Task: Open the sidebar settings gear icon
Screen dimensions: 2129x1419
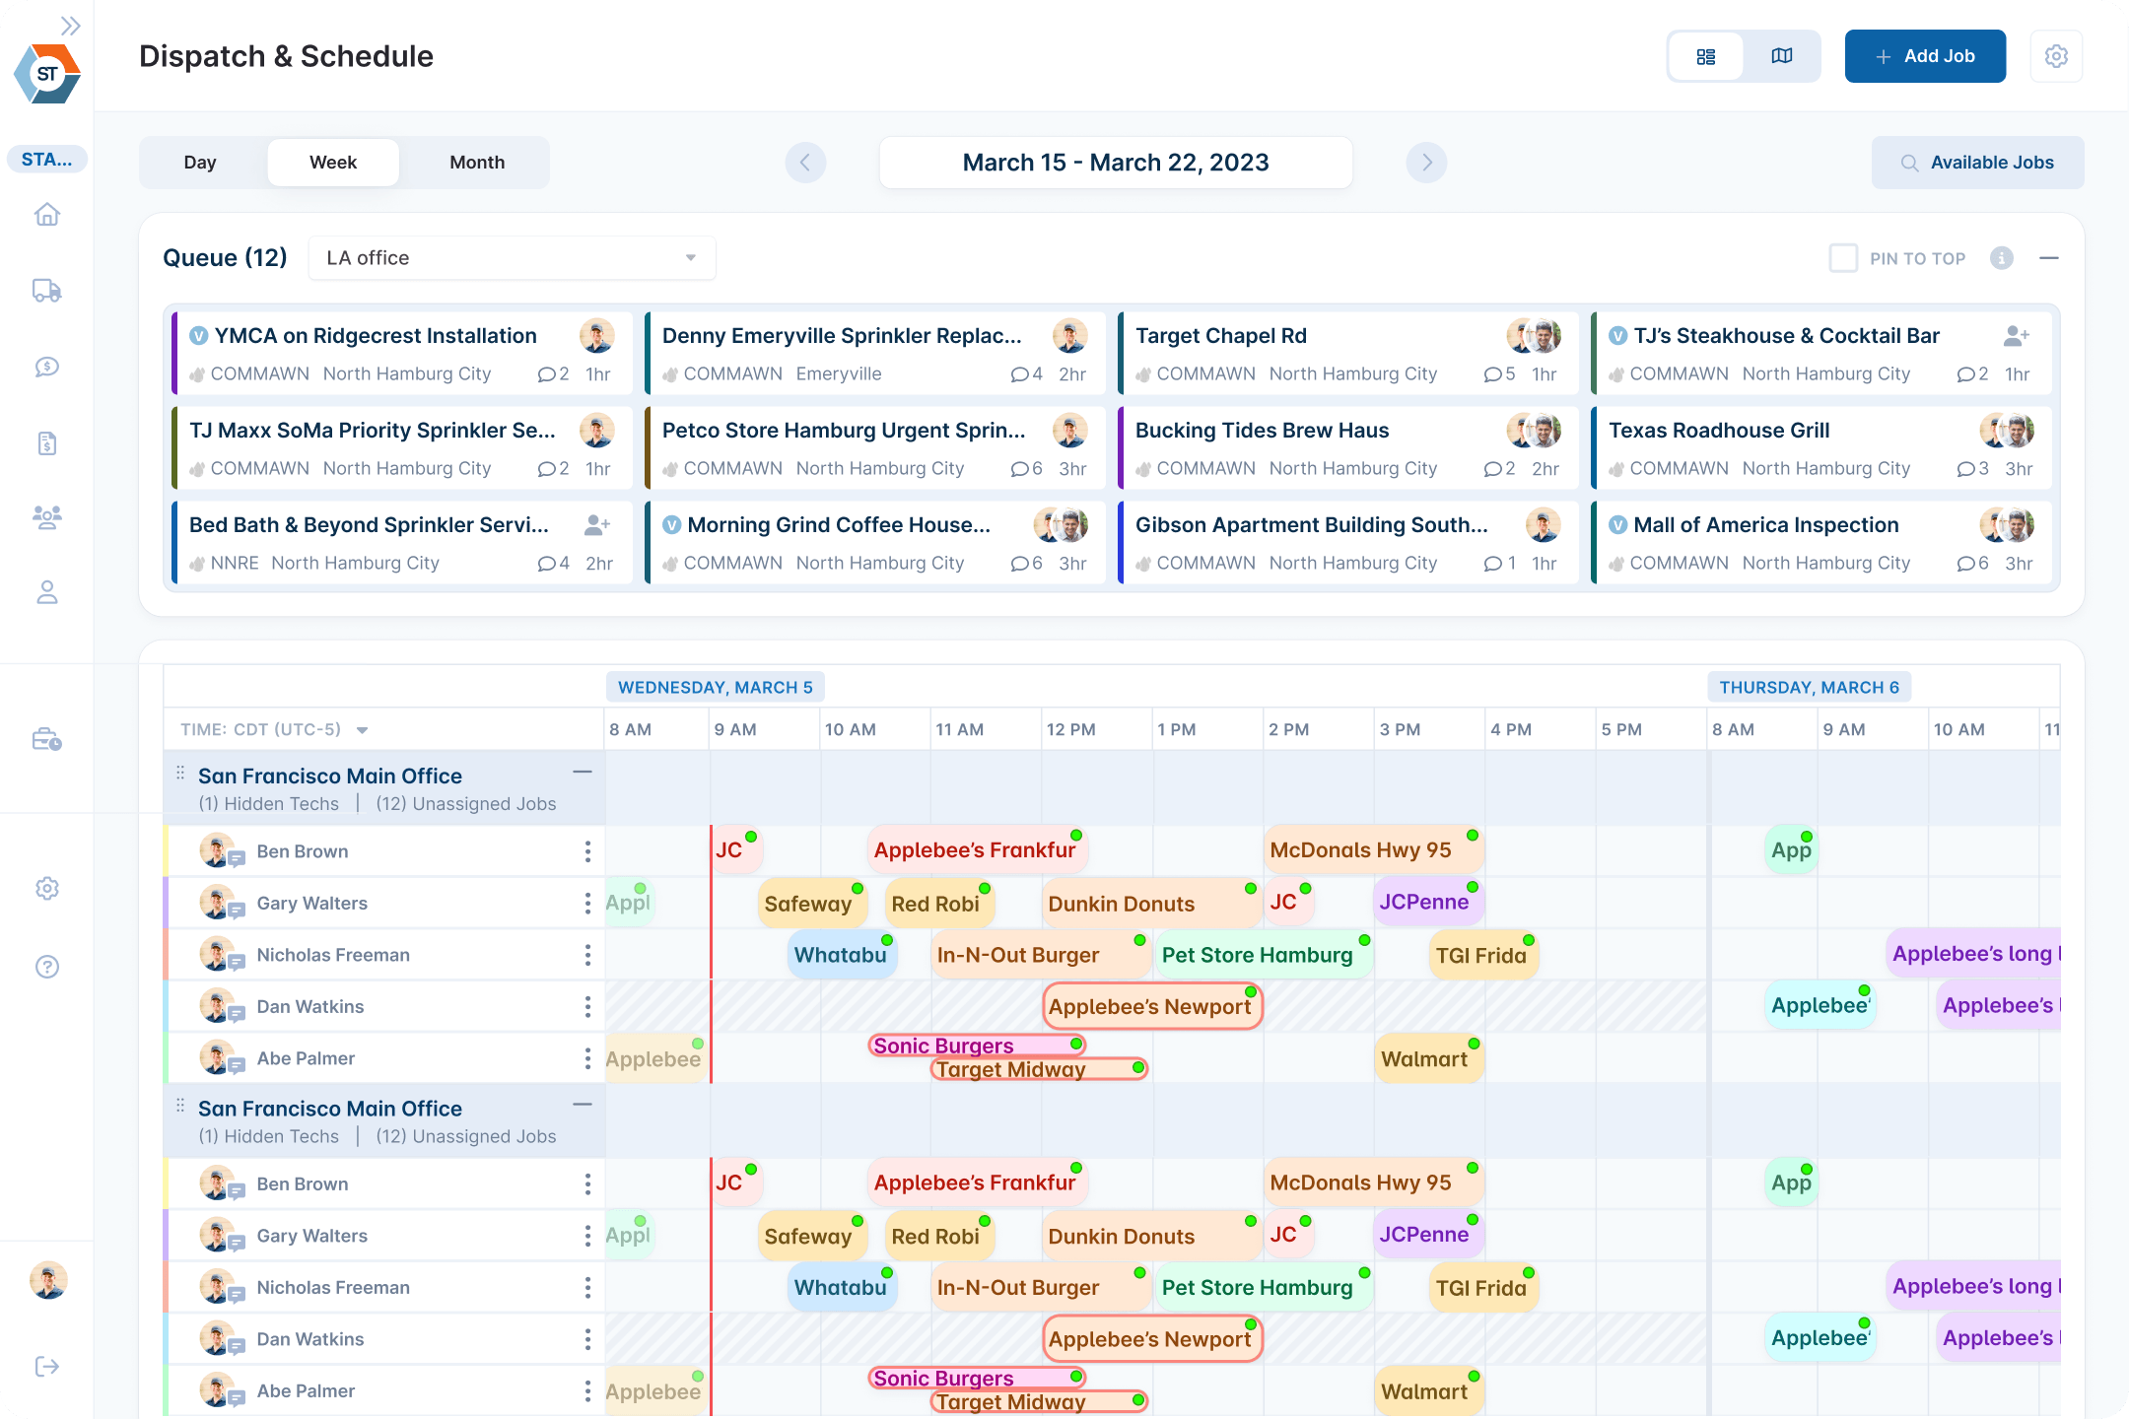Action: (47, 889)
